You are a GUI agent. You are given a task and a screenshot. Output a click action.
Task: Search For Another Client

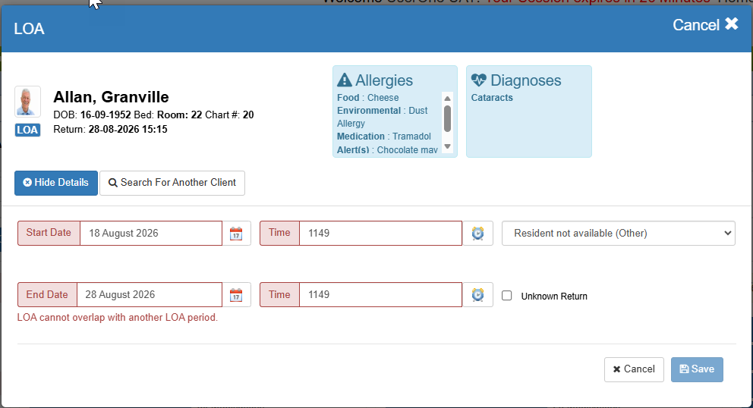point(172,183)
